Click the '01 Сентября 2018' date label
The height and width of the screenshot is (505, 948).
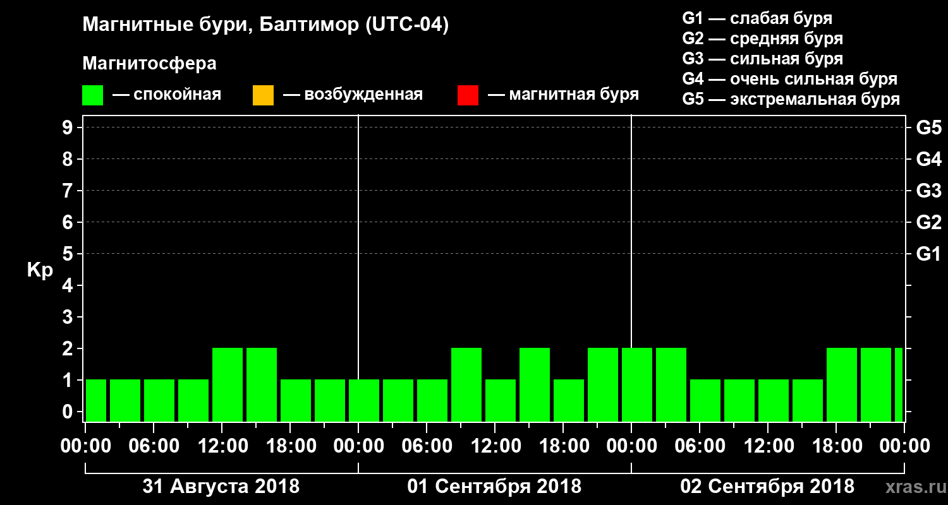[494, 487]
